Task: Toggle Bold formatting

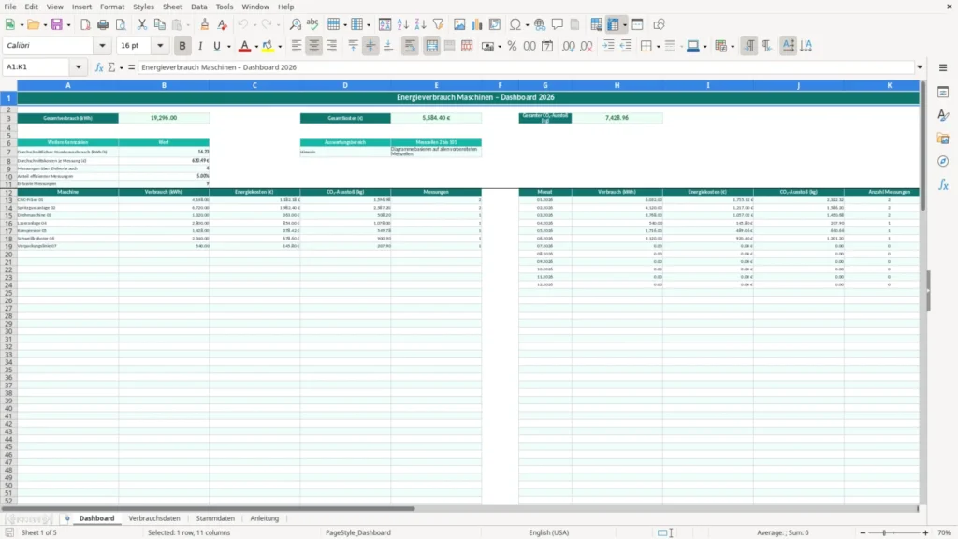Action: [x=182, y=46]
